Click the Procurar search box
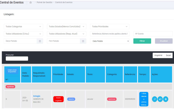This screenshot has width=174, height=112. click(x=17, y=58)
